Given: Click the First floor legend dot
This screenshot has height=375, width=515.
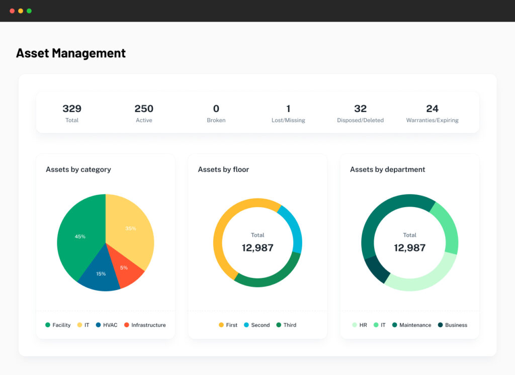Looking at the screenshot, I should 221,325.
